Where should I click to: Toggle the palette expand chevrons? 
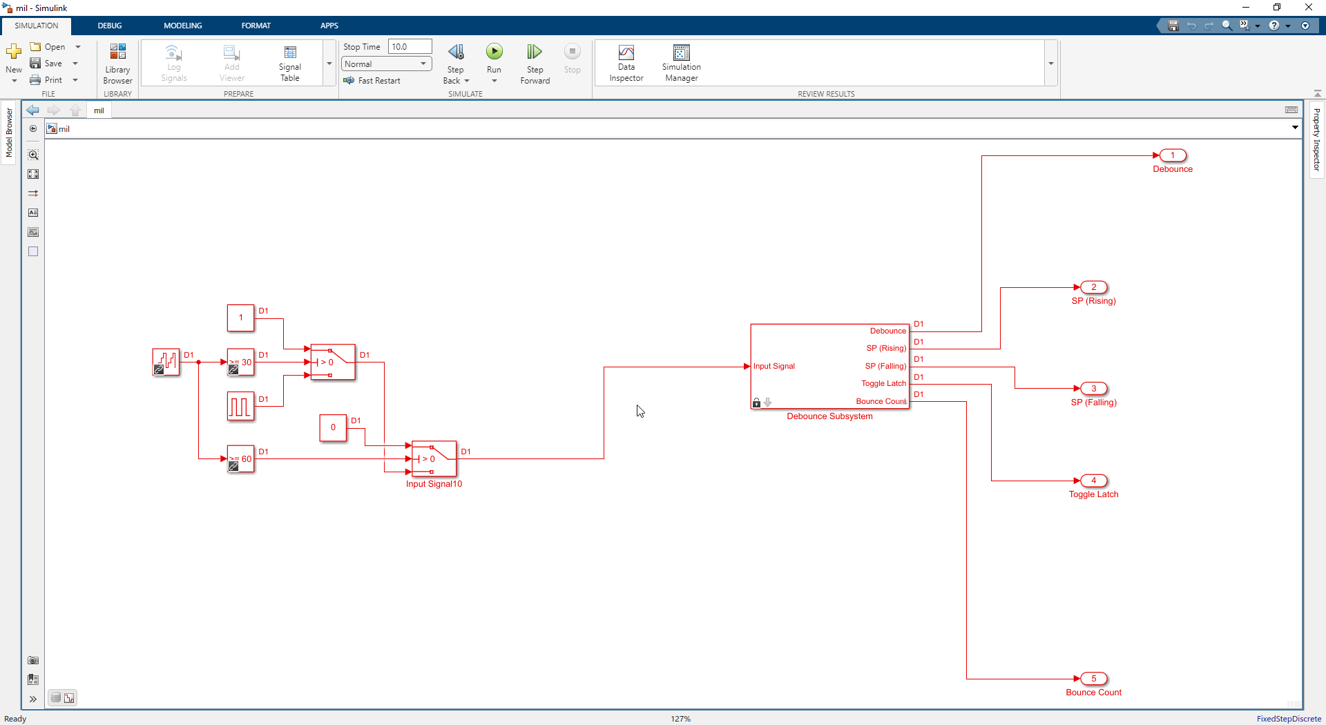(33, 699)
